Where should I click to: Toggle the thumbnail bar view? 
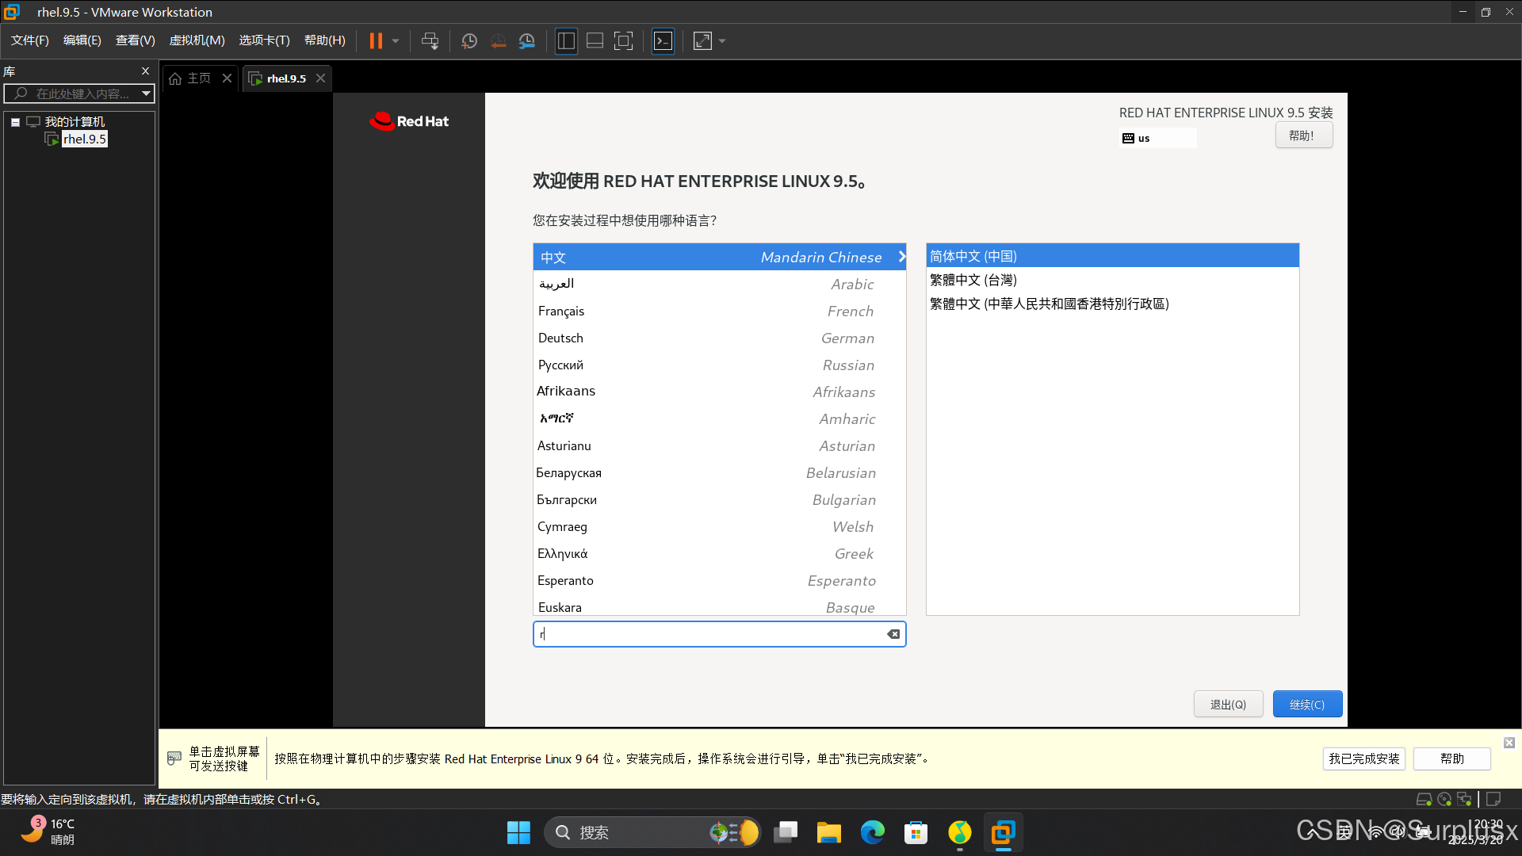[595, 41]
